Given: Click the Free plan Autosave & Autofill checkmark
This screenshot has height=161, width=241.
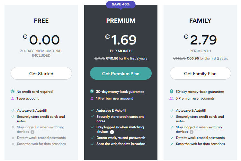Looking at the screenshot, I should coord(13,110).
